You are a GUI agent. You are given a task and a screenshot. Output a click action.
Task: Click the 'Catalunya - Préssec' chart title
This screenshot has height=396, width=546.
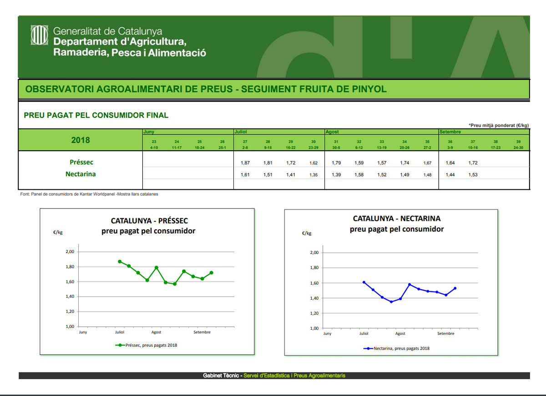point(149,221)
